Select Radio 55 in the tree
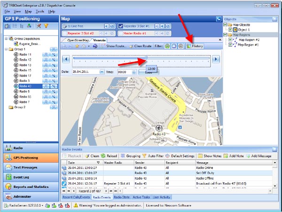Image resolution: width=282 pixels, height=212 pixels. (25, 97)
